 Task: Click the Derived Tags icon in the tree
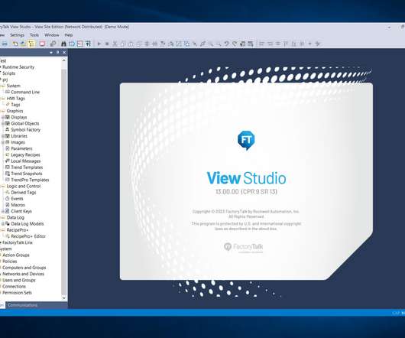coord(8,192)
